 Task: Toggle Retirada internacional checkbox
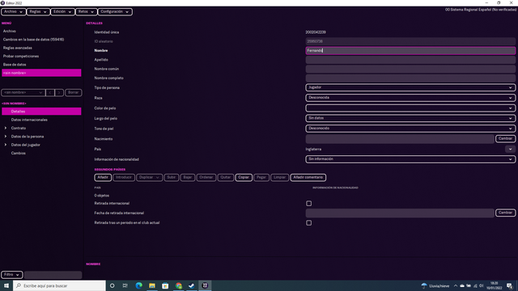coord(309,204)
